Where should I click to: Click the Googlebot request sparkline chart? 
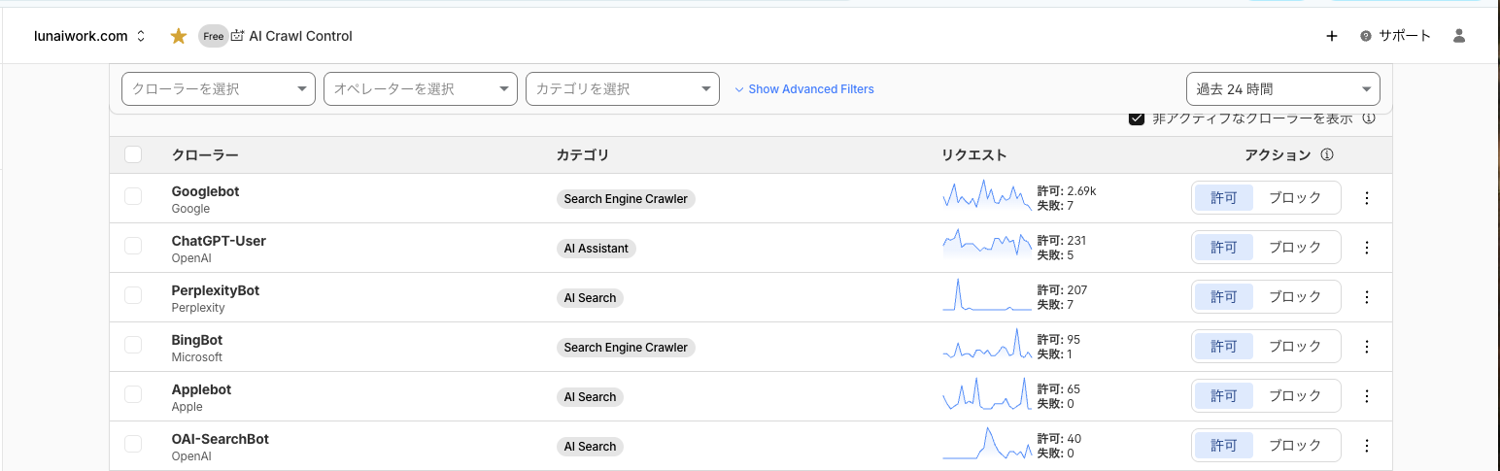pos(986,196)
